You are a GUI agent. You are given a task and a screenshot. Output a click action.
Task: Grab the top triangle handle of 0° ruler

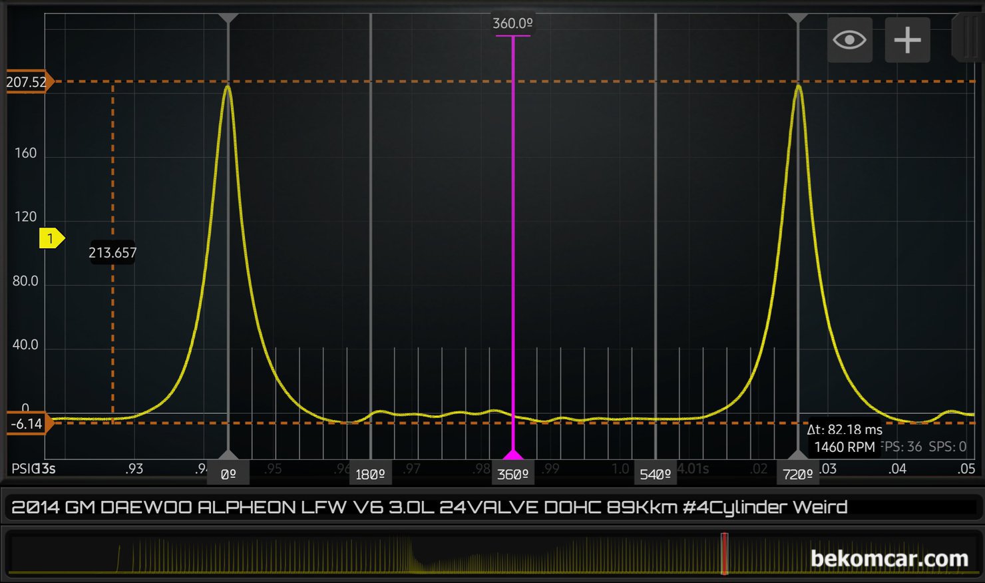coord(228,19)
